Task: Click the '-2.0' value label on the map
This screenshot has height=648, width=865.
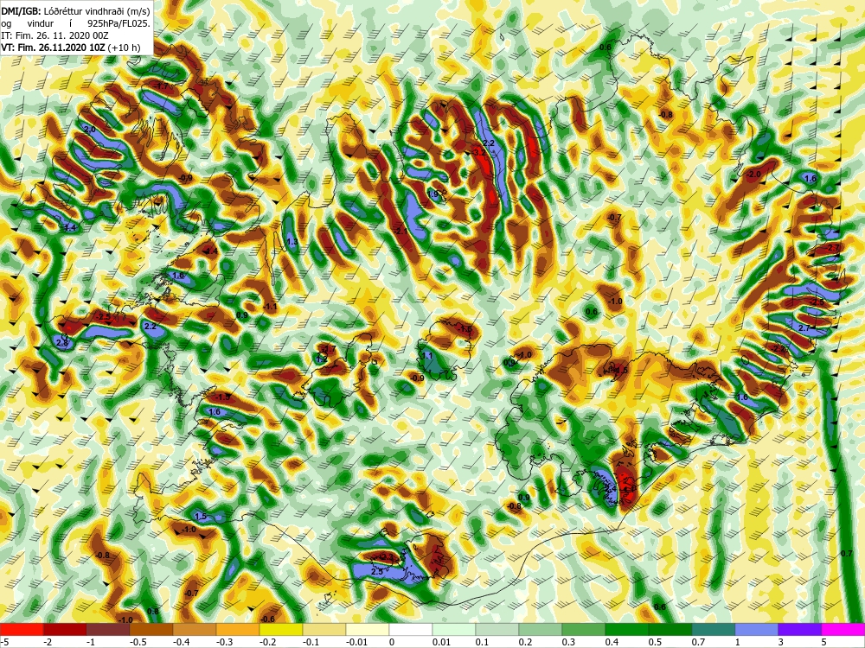Action: pos(753,175)
